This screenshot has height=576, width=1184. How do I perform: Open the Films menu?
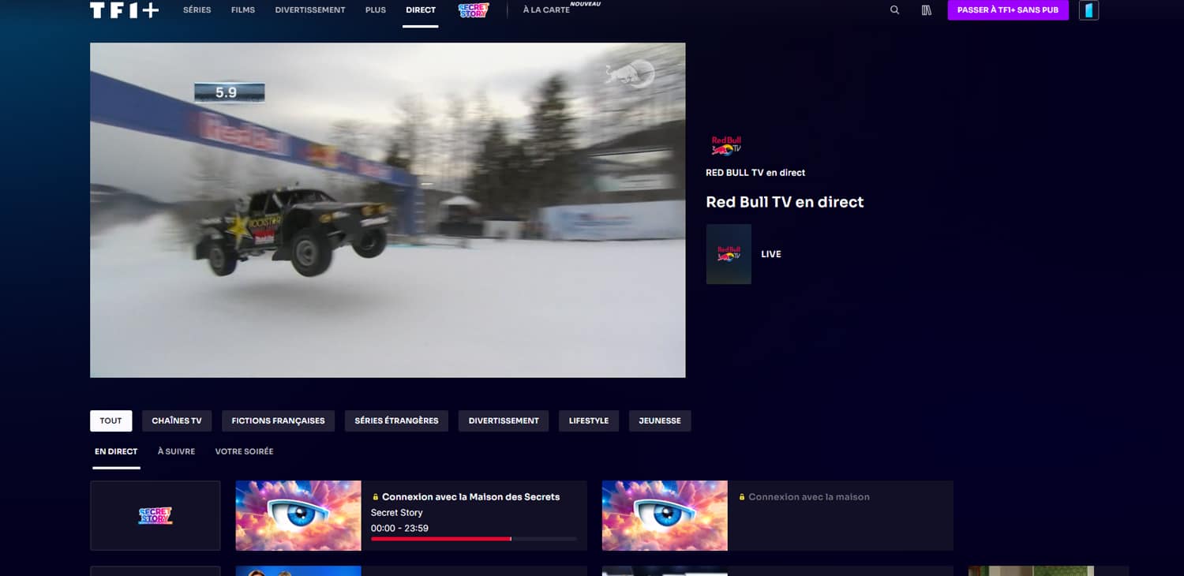click(x=243, y=10)
